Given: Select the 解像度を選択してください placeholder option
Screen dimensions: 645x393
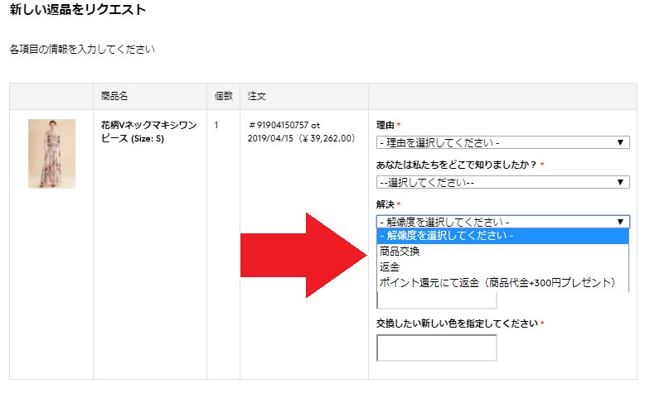Looking at the screenshot, I should (502, 236).
